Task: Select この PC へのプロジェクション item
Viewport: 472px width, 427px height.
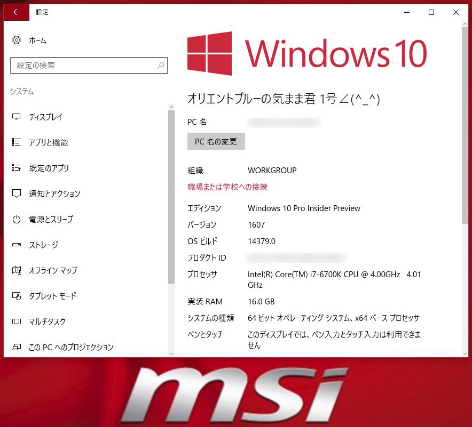Action: point(71,348)
